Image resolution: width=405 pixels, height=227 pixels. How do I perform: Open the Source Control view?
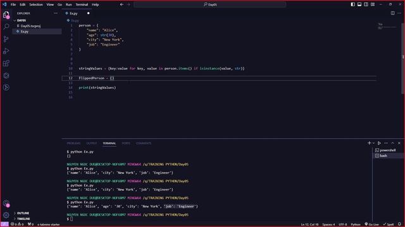click(x=6, y=39)
